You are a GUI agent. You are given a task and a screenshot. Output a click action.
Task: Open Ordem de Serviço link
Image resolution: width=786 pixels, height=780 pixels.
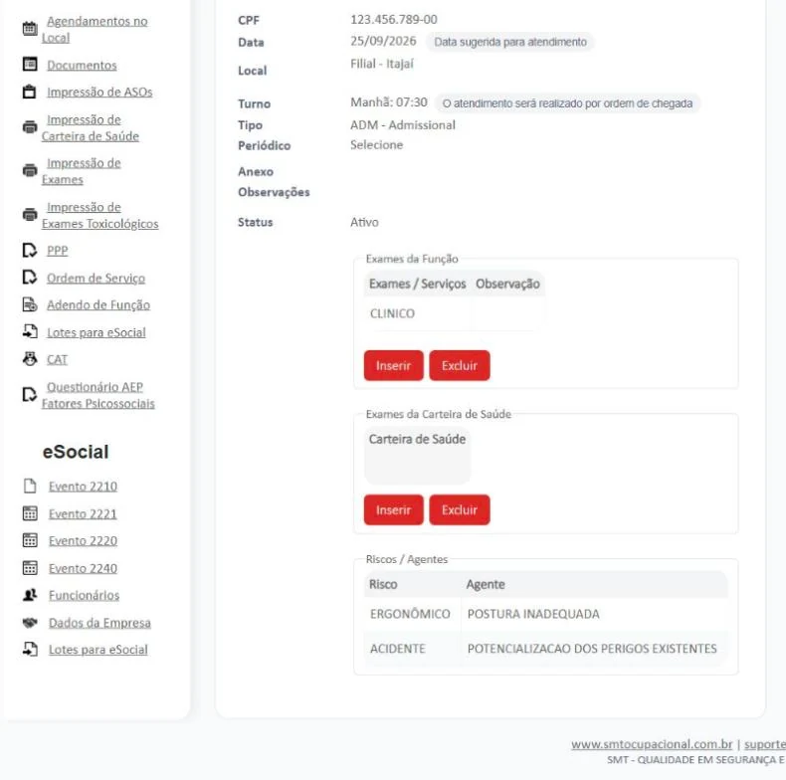click(x=97, y=279)
